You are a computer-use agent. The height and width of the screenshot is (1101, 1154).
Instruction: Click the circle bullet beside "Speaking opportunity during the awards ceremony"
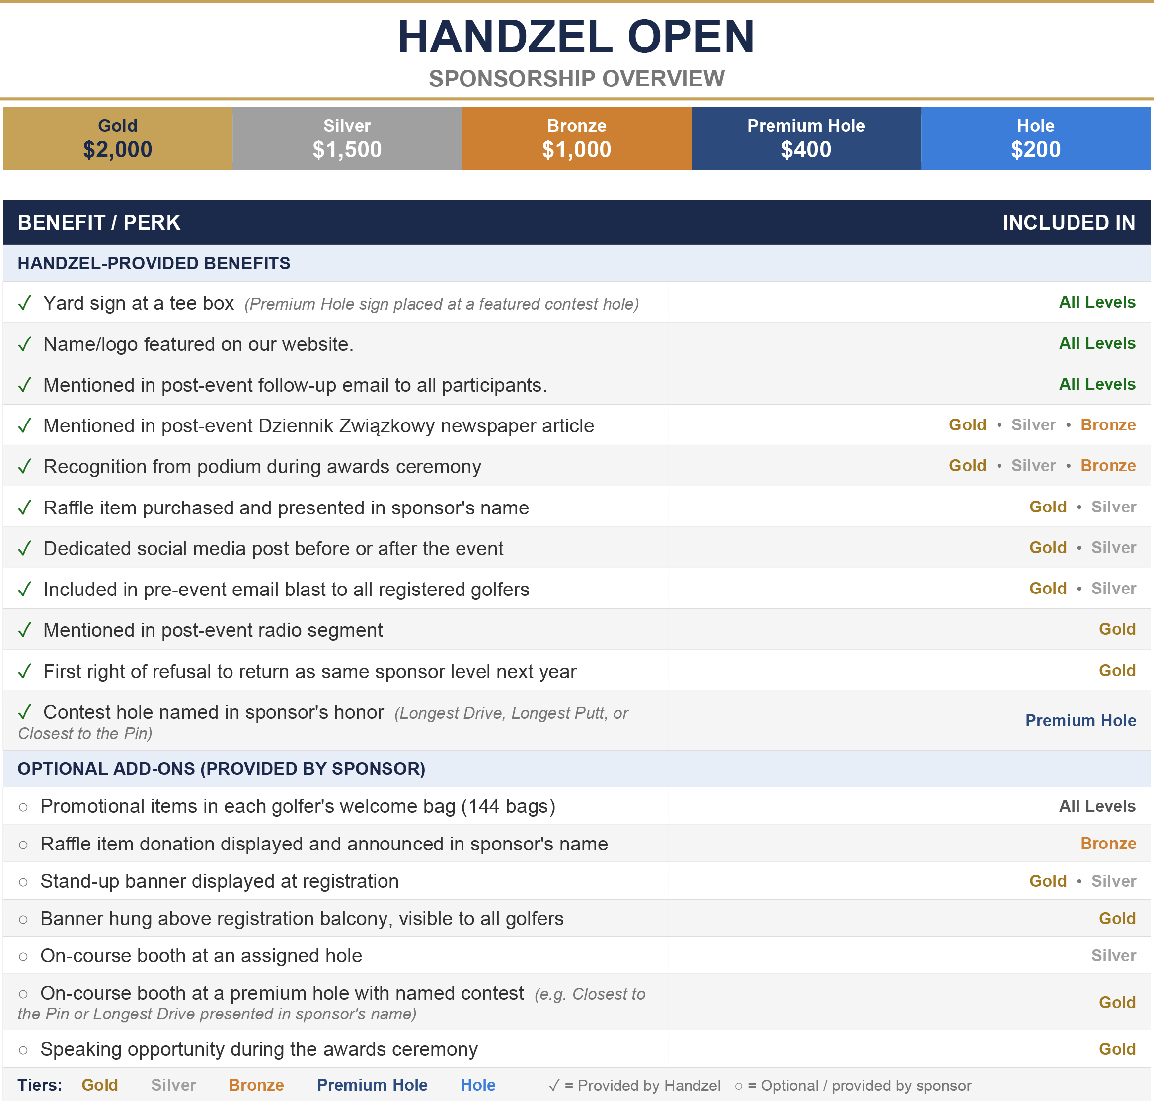click(23, 1050)
